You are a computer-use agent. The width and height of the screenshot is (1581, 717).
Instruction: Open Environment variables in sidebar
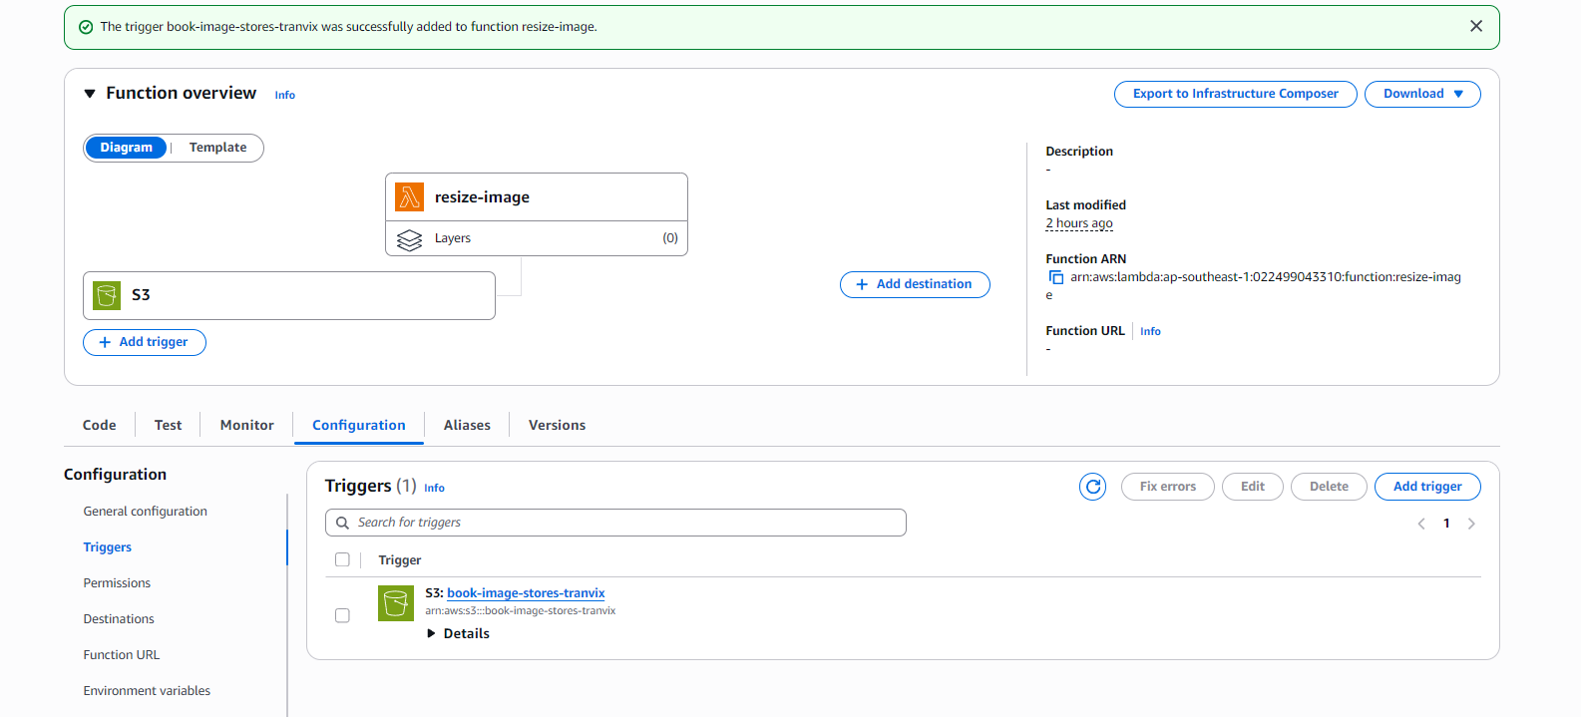(x=147, y=691)
